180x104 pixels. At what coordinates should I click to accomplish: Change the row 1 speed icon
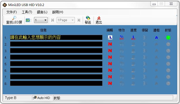(x=133, y=37)
